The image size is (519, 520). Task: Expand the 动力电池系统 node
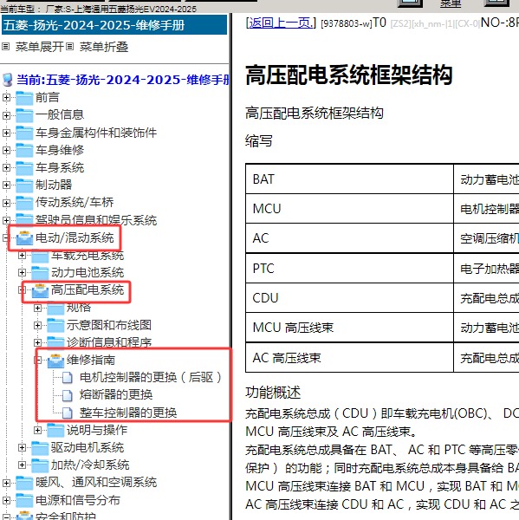[x=22, y=272]
